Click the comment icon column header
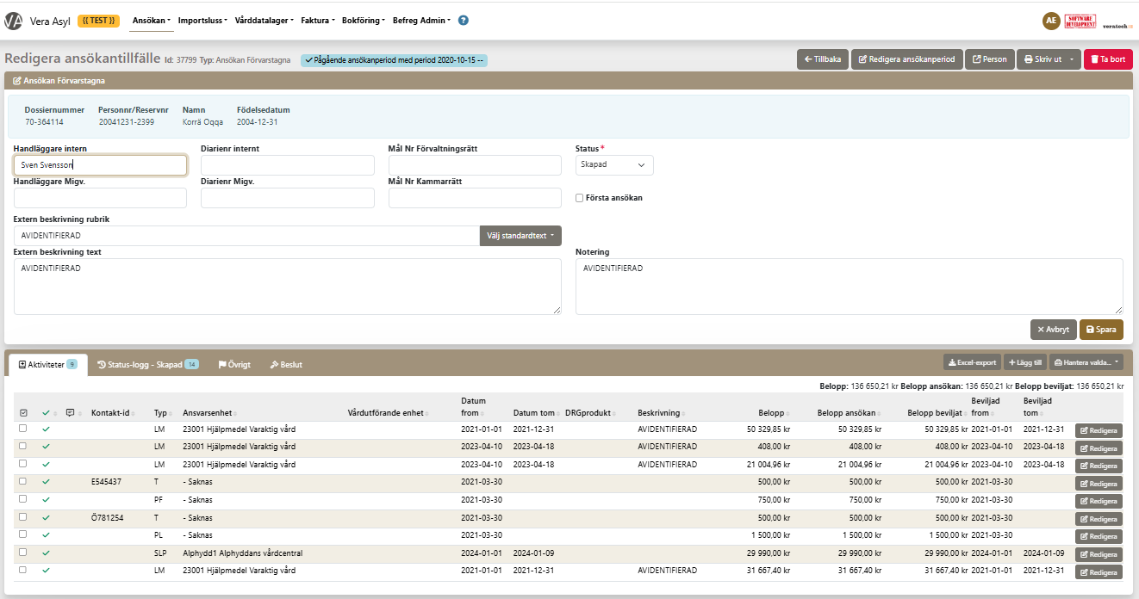Screen dimensions: 1139x599 coord(70,413)
